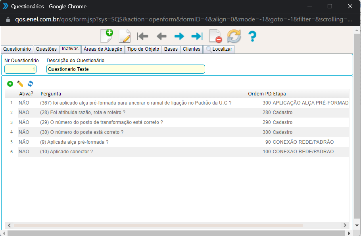Screen dimensions: 361x236
Task: Click the delete record icon
Action: [x=215, y=36]
